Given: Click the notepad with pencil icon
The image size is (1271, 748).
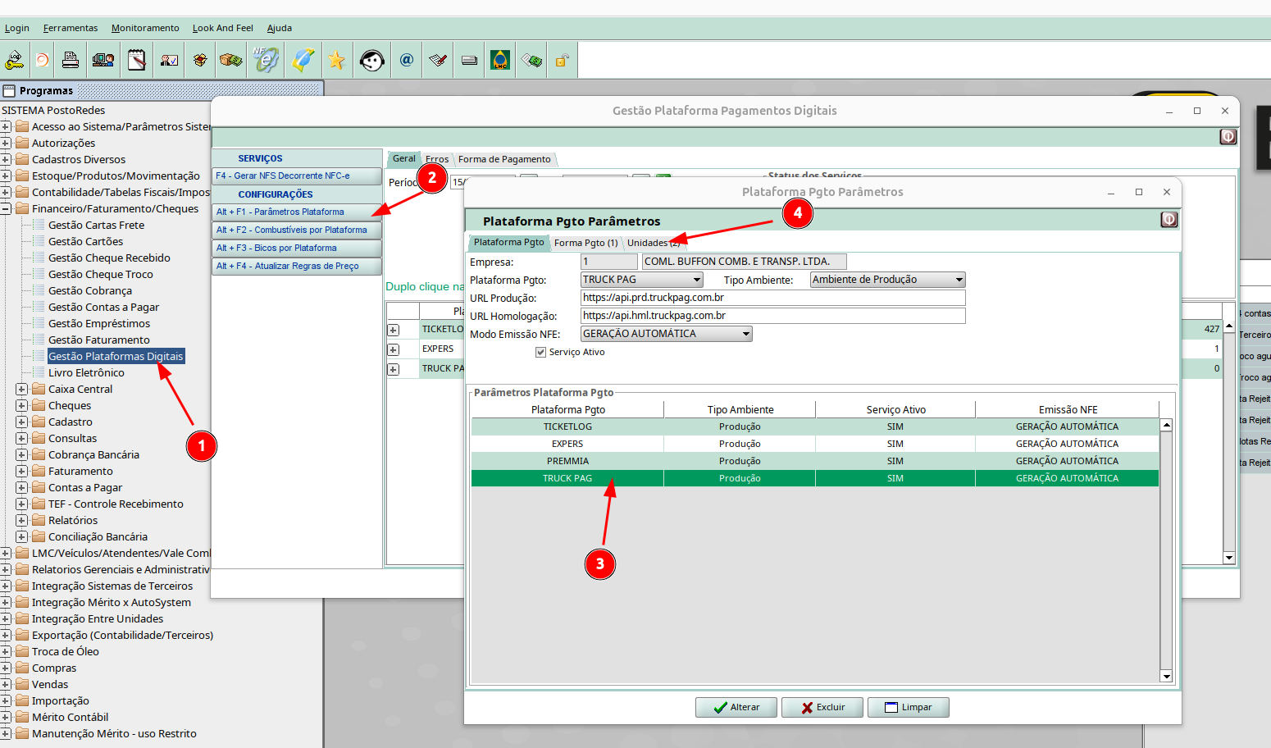Looking at the screenshot, I should tap(136, 60).
